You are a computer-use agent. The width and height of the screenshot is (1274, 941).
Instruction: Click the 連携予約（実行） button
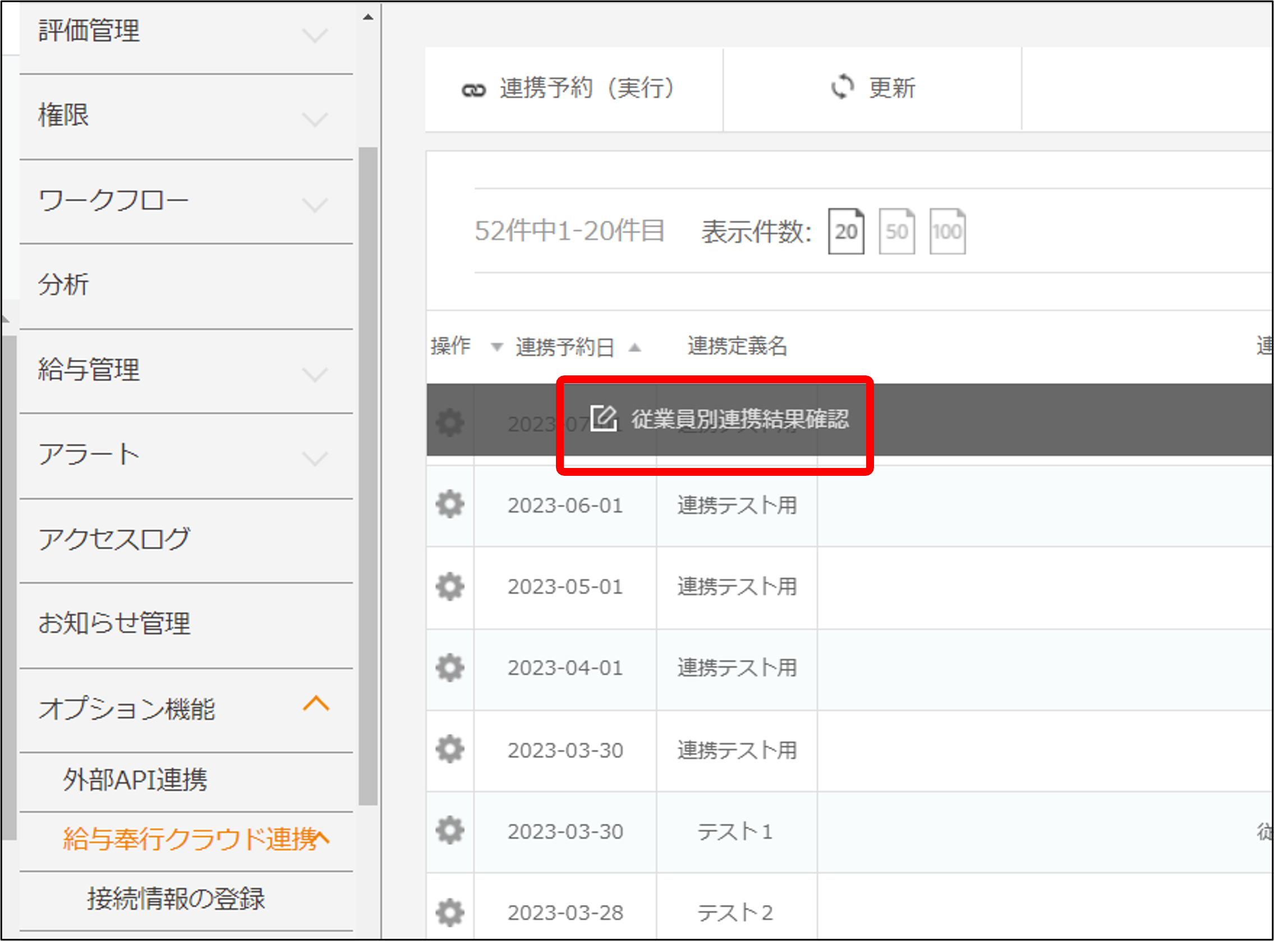[574, 89]
